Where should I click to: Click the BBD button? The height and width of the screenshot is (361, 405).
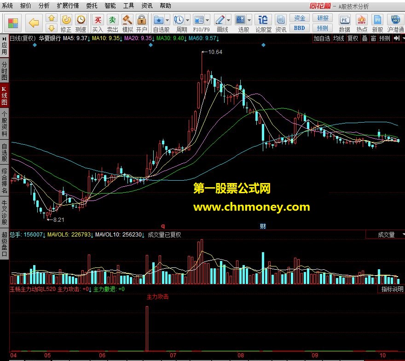[x=299, y=28]
